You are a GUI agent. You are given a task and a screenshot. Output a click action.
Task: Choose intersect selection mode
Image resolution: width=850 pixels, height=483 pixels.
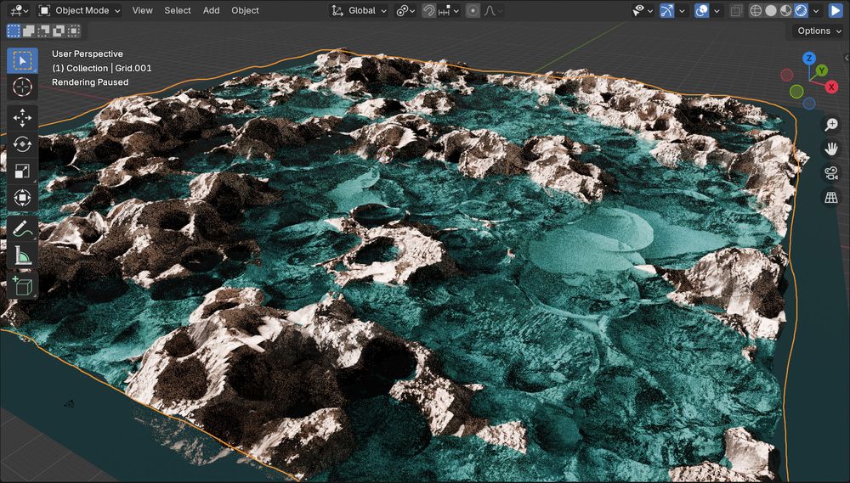(74, 31)
